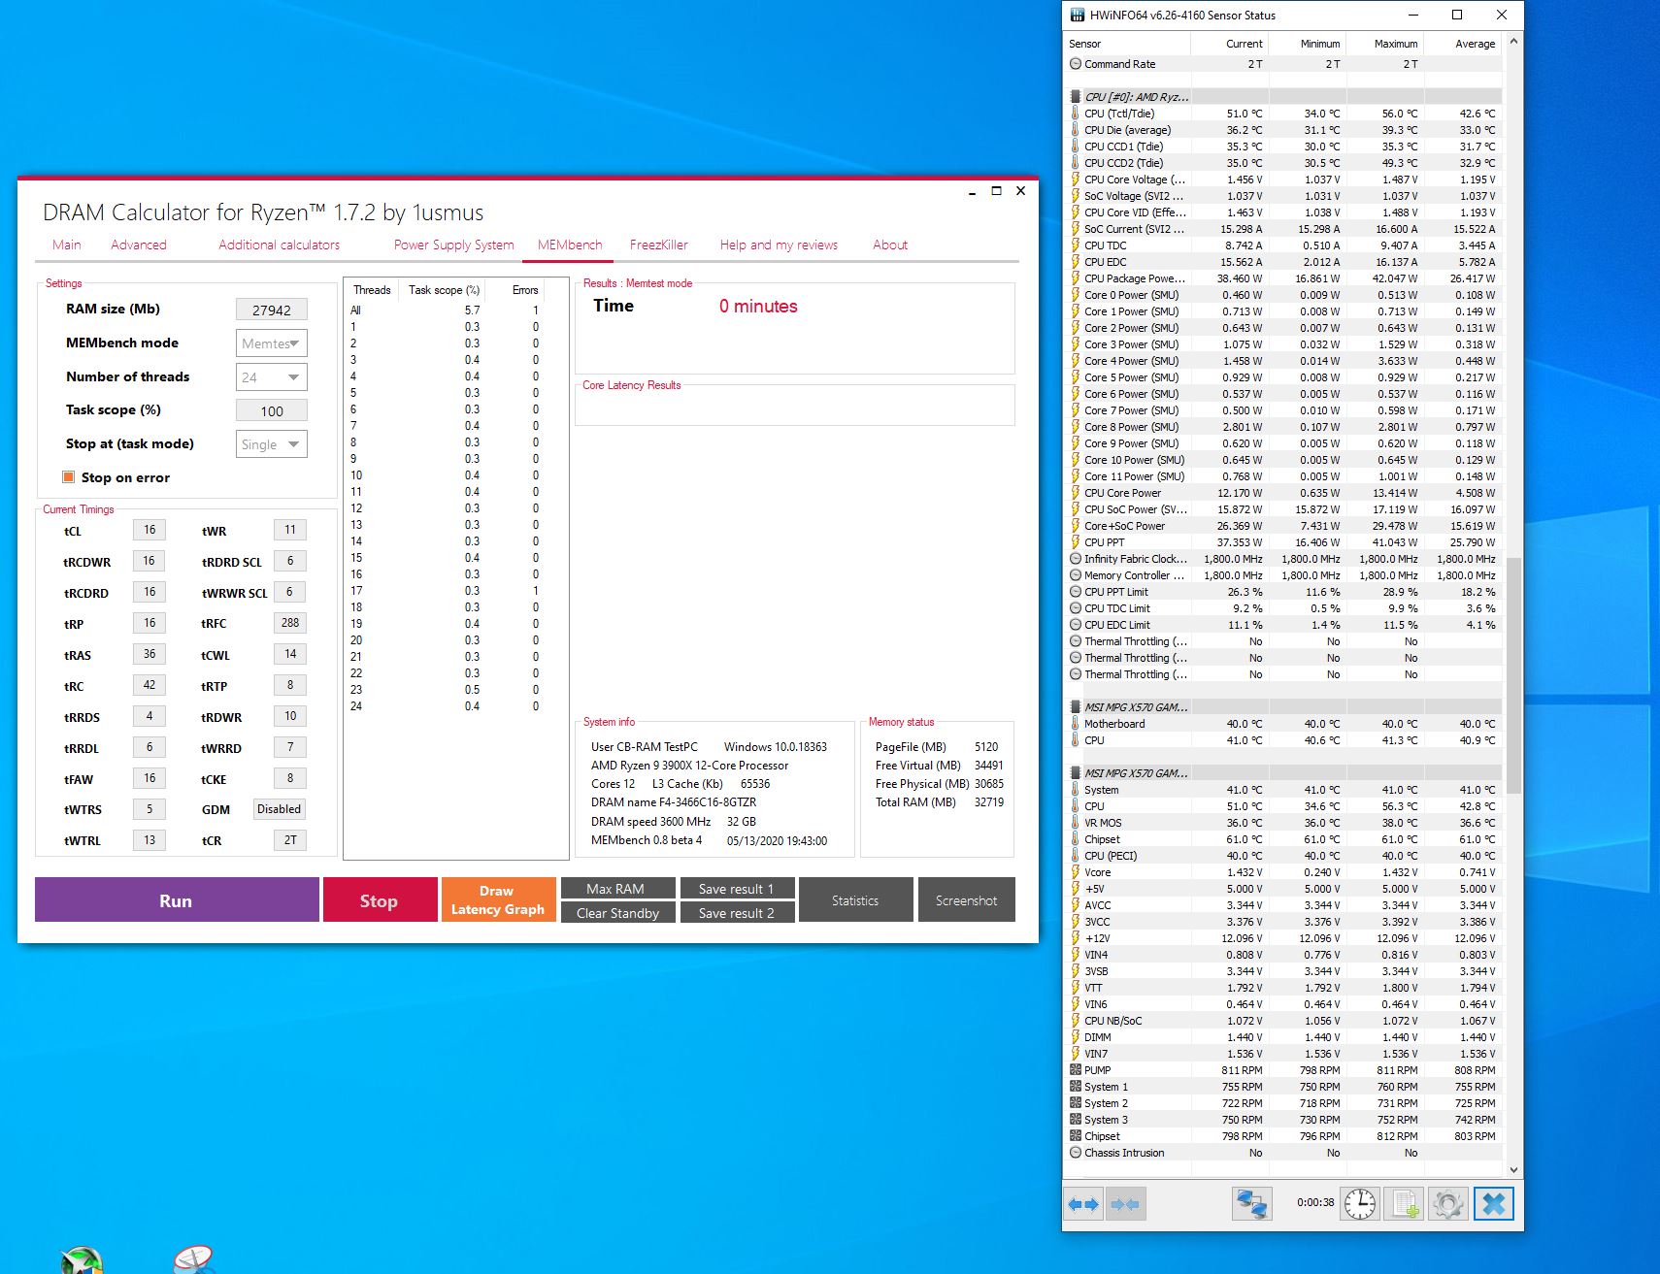The height and width of the screenshot is (1274, 1660).
Task: Click the icon beside CPU EDC Limit
Action: tap(1076, 625)
